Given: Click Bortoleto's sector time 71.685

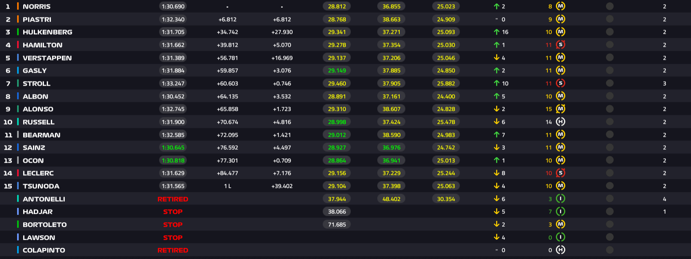Looking at the screenshot, I should (x=337, y=224).
